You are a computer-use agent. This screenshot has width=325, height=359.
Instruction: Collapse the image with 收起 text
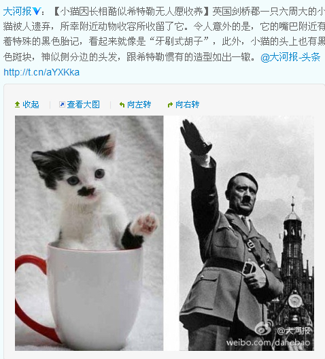pos(31,105)
